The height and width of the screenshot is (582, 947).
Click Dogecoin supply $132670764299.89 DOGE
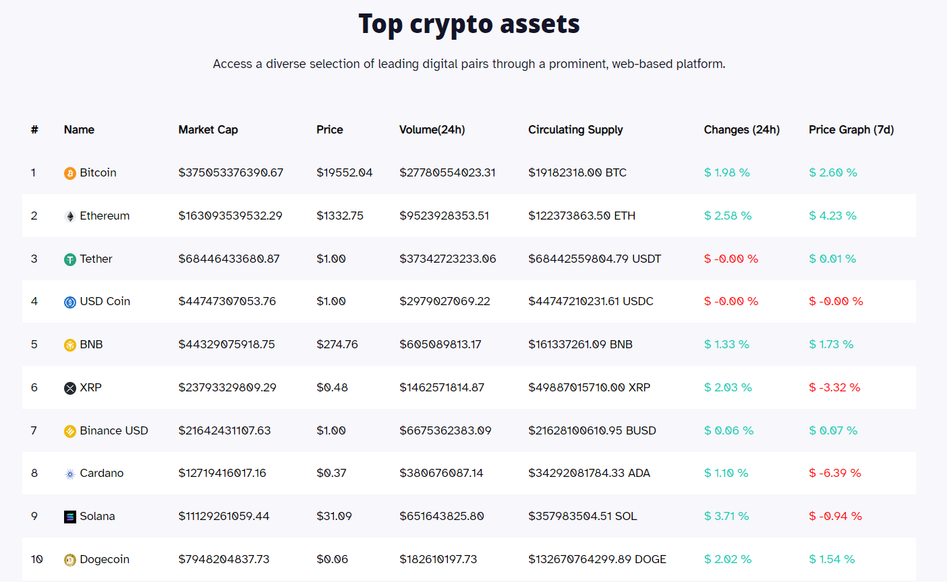[x=597, y=559]
